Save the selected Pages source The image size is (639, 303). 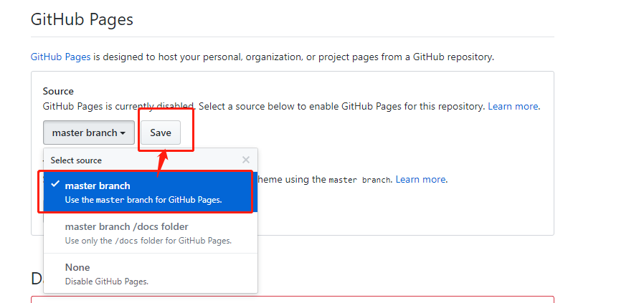tap(161, 133)
